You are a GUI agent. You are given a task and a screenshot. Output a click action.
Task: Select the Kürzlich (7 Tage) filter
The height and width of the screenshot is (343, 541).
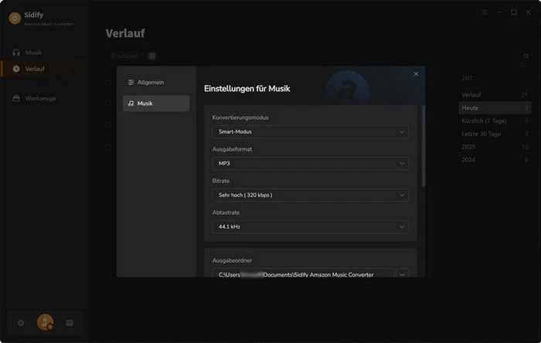(x=495, y=121)
